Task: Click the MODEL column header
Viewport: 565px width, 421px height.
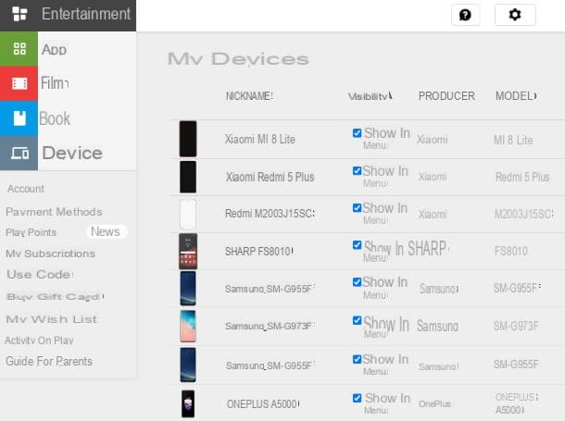Action: click(x=516, y=96)
